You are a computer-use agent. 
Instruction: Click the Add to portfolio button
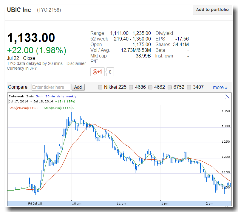pos(212,10)
